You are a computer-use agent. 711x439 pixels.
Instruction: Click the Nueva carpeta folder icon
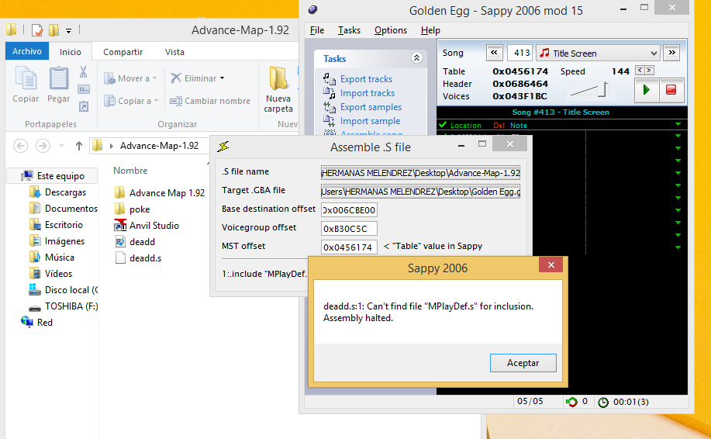click(x=278, y=79)
